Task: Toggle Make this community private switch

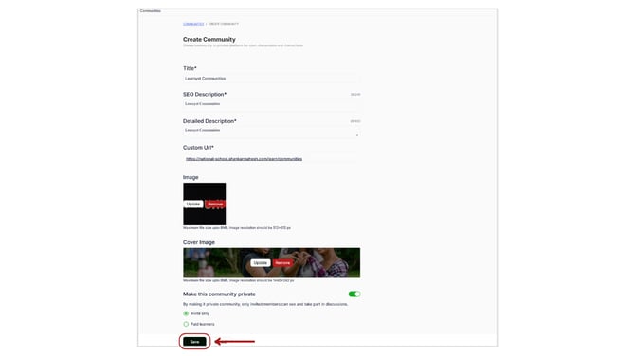Action: (x=354, y=294)
